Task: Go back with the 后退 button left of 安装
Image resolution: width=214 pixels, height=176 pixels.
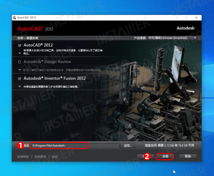Action: [x=146, y=156]
